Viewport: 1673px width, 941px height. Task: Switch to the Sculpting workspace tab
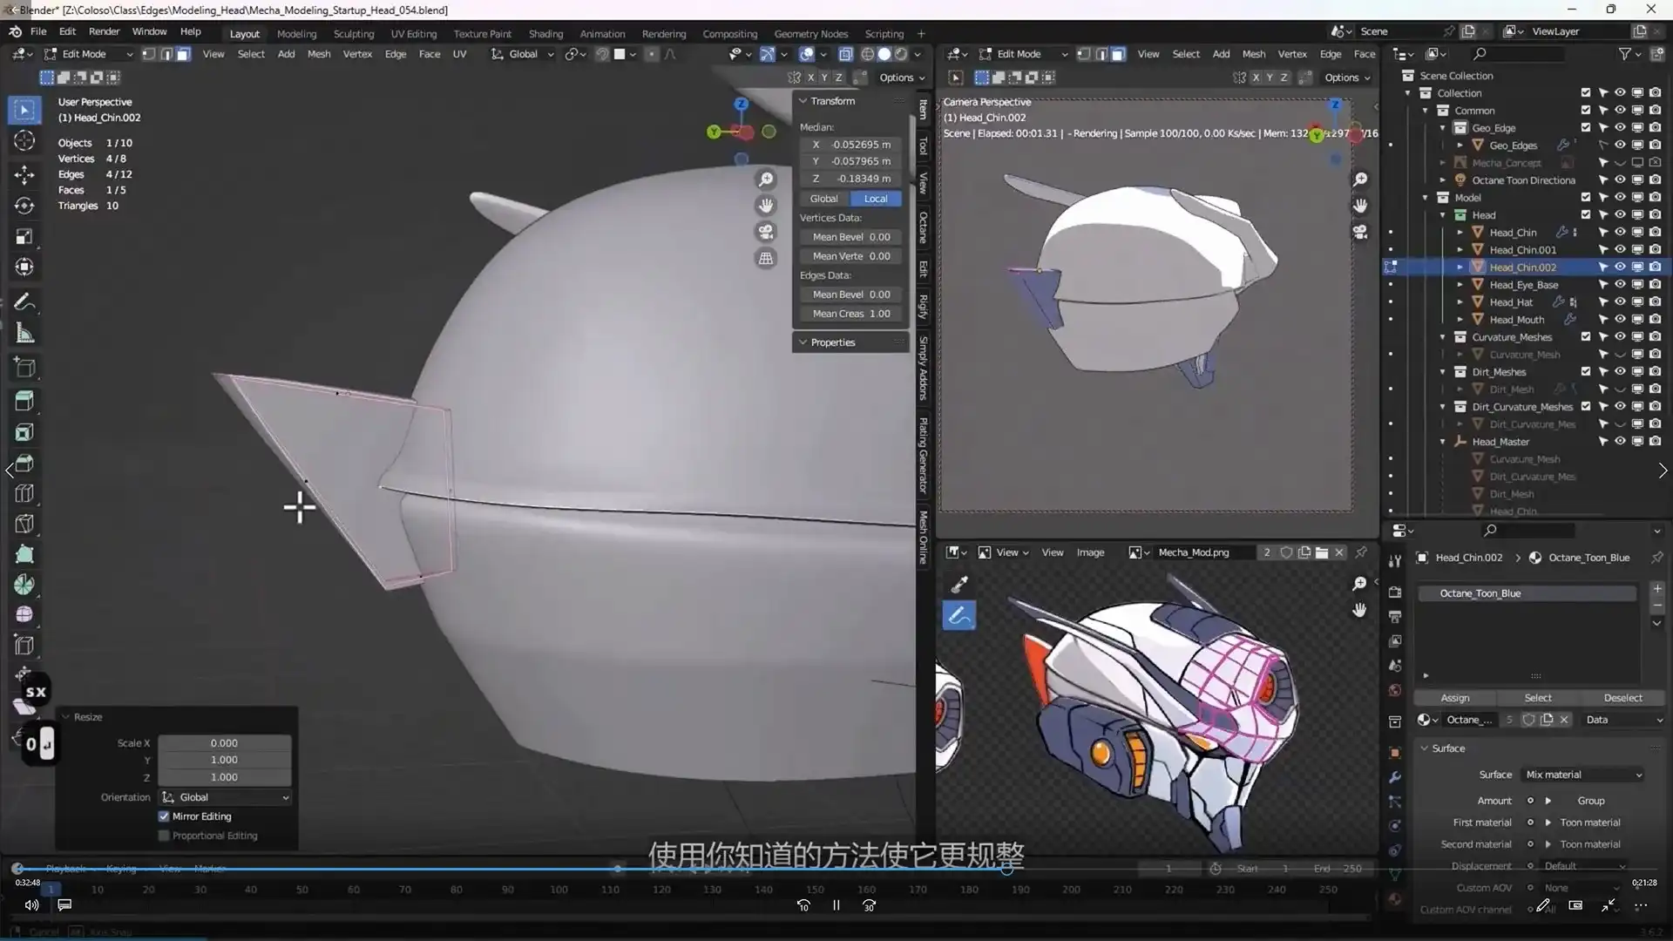[354, 33]
